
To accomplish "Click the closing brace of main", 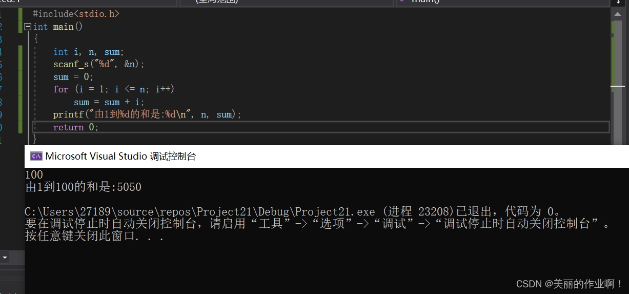I will point(35,139).
